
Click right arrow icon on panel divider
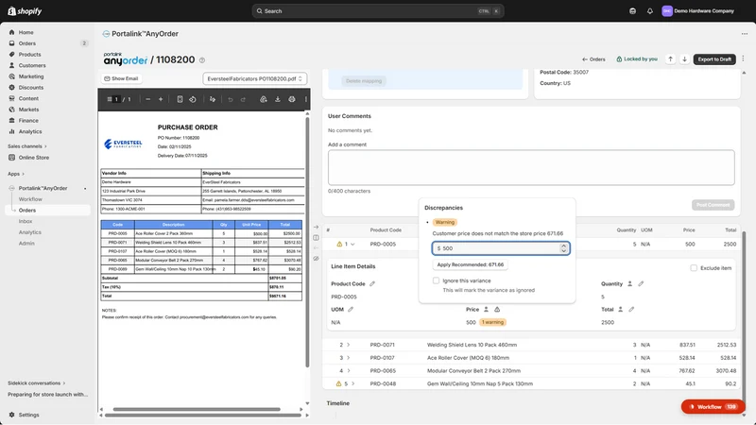tap(316, 227)
